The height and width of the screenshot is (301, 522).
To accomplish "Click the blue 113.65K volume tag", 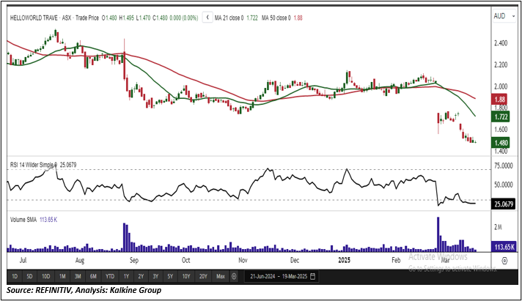I will (504, 247).
